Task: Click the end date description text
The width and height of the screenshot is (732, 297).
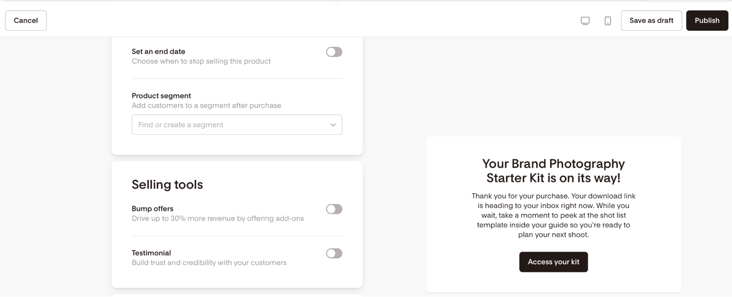Action: click(x=201, y=61)
